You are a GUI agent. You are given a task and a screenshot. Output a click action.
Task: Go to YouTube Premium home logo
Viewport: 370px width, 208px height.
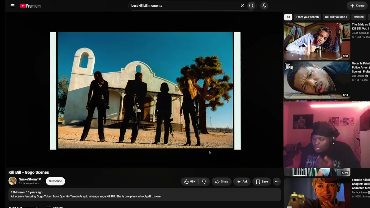30,6
